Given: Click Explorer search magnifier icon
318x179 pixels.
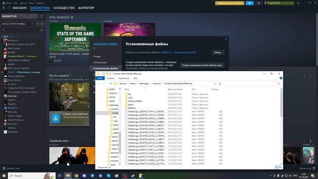Looking at the screenshot, I should coord(278,84).
